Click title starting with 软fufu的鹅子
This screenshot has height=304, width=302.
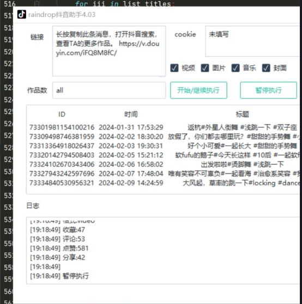[x=237, y=155]
